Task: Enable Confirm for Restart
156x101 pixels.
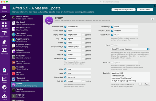Action: (x=83, y=55)
